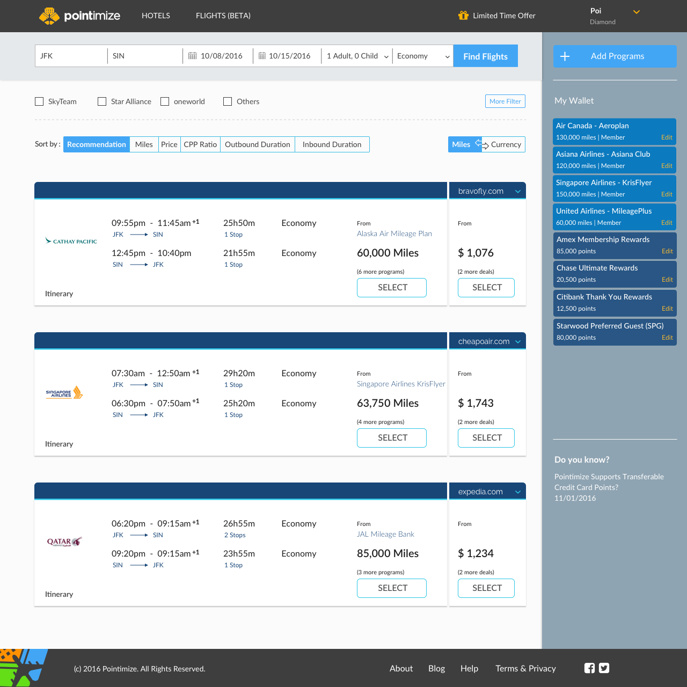
Task: Select the $1,743 cheapoair deal
Action: 486,438
